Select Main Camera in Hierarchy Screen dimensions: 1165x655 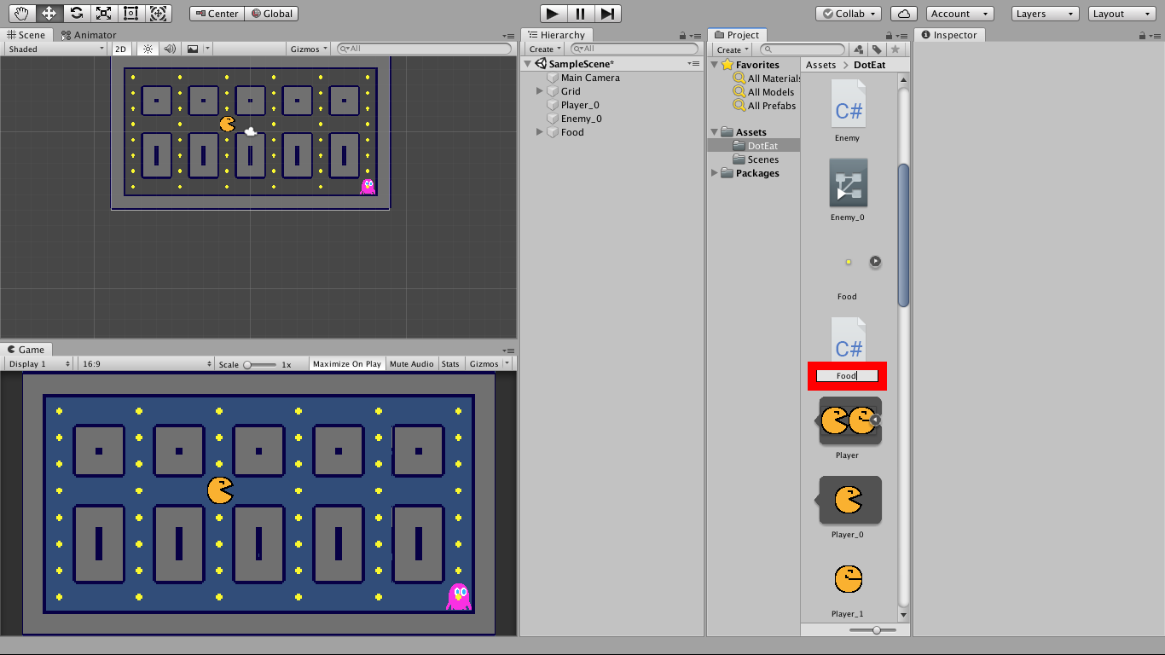[x=590, y=78]
